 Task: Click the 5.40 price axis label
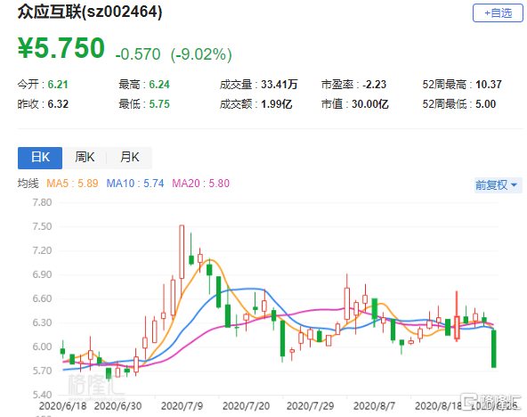pyautogui.click(x=42, y=395)
